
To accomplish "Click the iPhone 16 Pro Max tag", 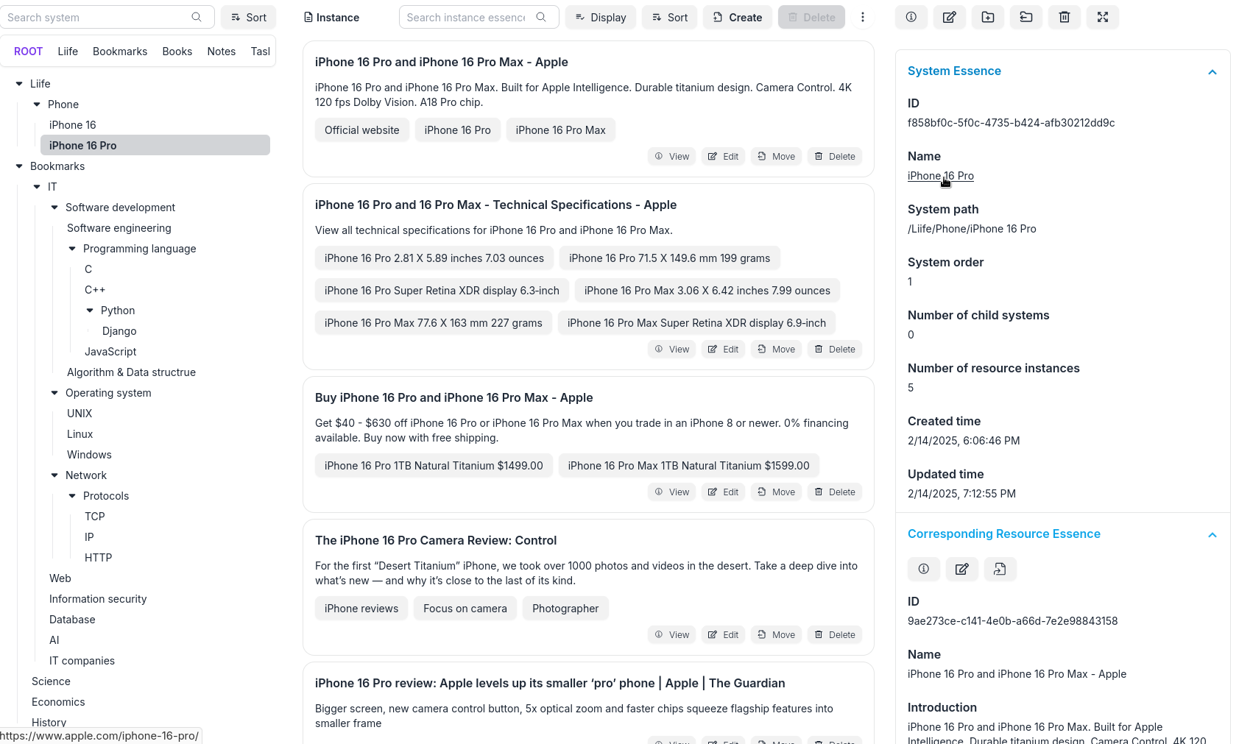I will pos(561,130).
